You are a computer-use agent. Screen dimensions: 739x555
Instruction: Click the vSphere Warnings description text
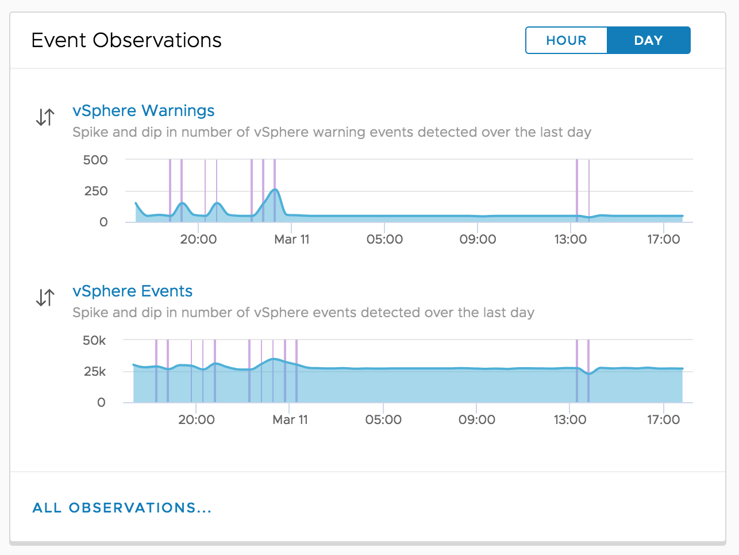point(332,132)
